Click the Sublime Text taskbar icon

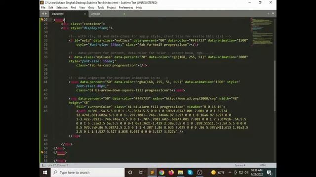pyautogui.click(x=152, y=173)
